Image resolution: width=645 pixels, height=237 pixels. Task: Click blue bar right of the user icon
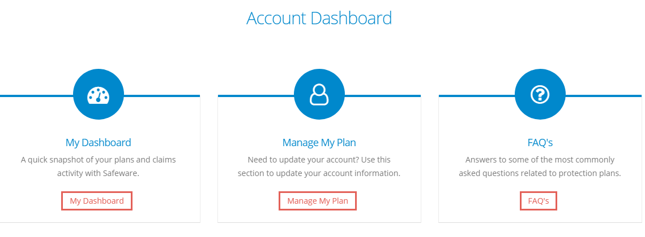(382, 96)
